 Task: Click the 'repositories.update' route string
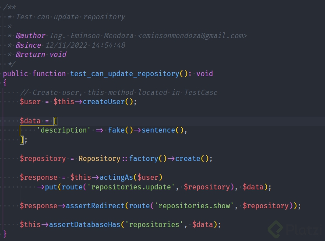(x=131, y=187)
